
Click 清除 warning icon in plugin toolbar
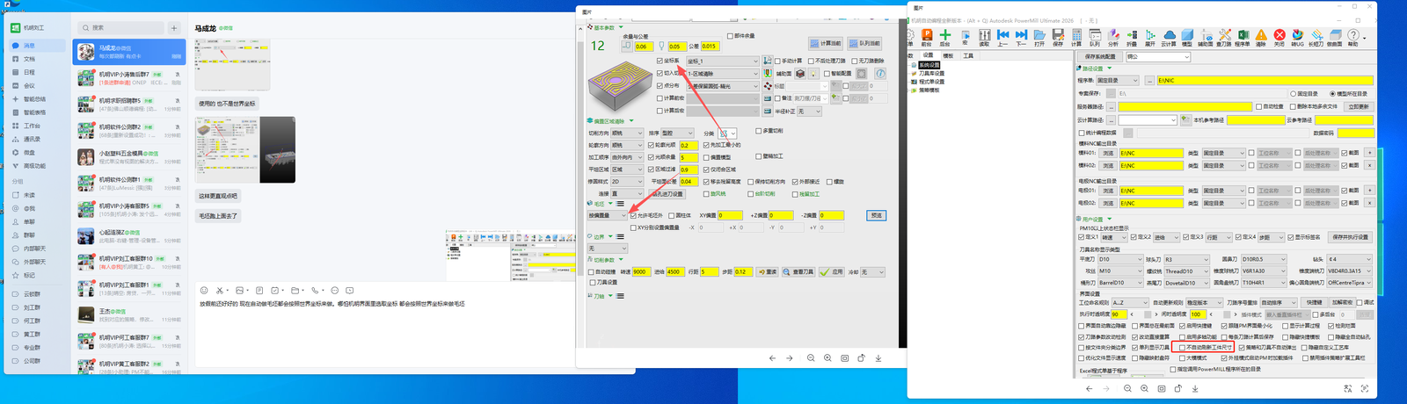(x=1261, y=39)
